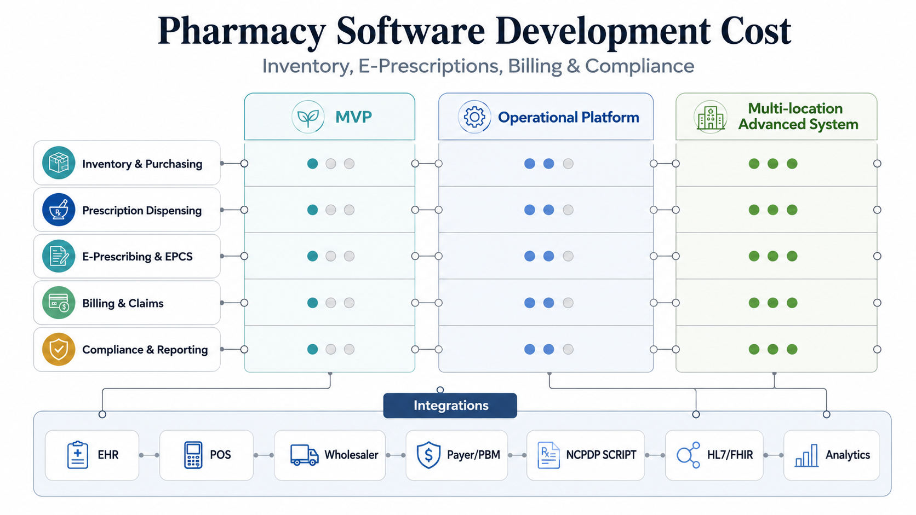Screen dimensions: 916x515
Task: Click the HL7/FHIR integration label
Action: [x=730, y=455]
